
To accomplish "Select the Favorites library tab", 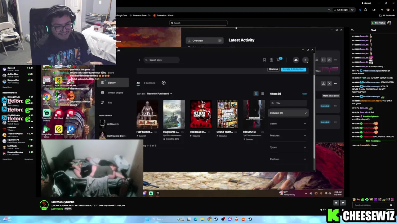I will coord(149,83).
